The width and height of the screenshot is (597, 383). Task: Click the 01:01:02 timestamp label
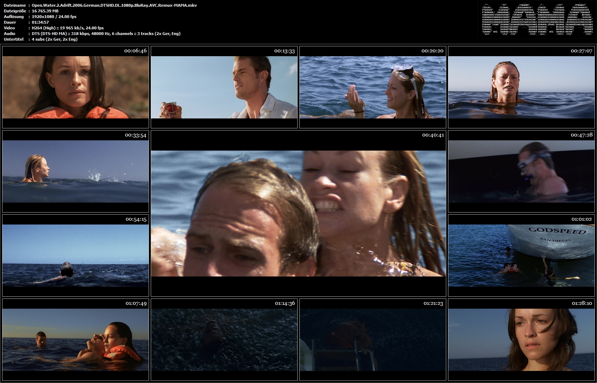coord(581,219)
